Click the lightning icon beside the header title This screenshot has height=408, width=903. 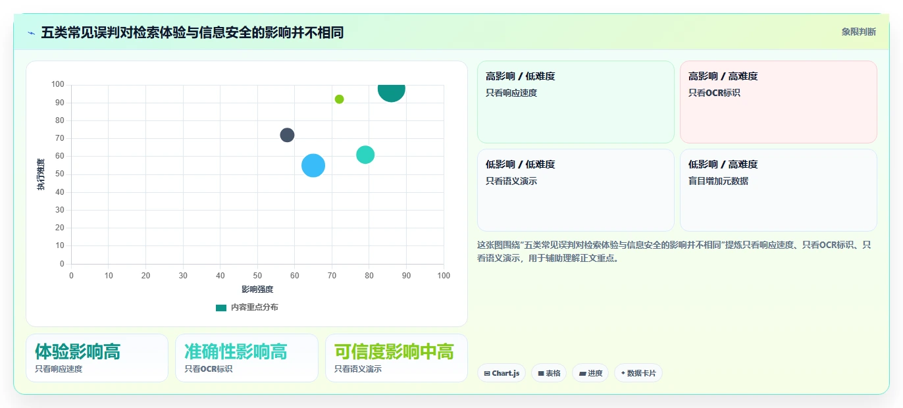tap(32, 33)
